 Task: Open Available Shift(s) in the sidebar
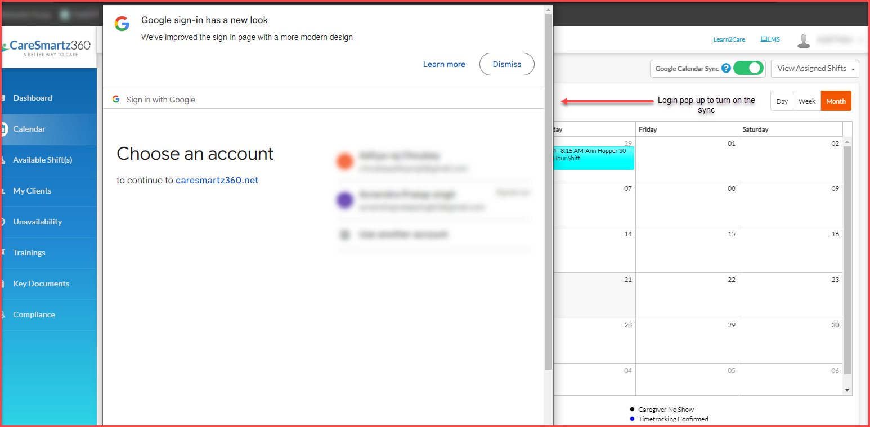point(43,160)
